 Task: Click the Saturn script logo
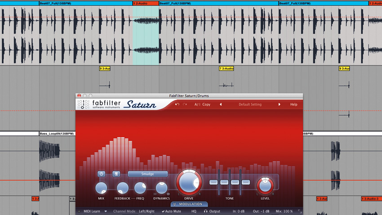click(x=140, y=104)
